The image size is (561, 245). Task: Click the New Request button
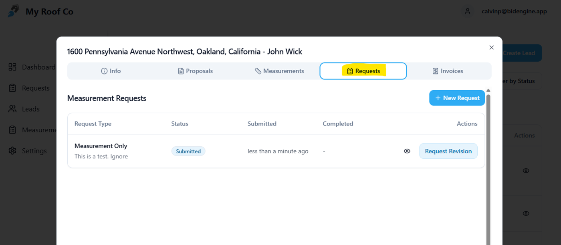tap(457, 98)
